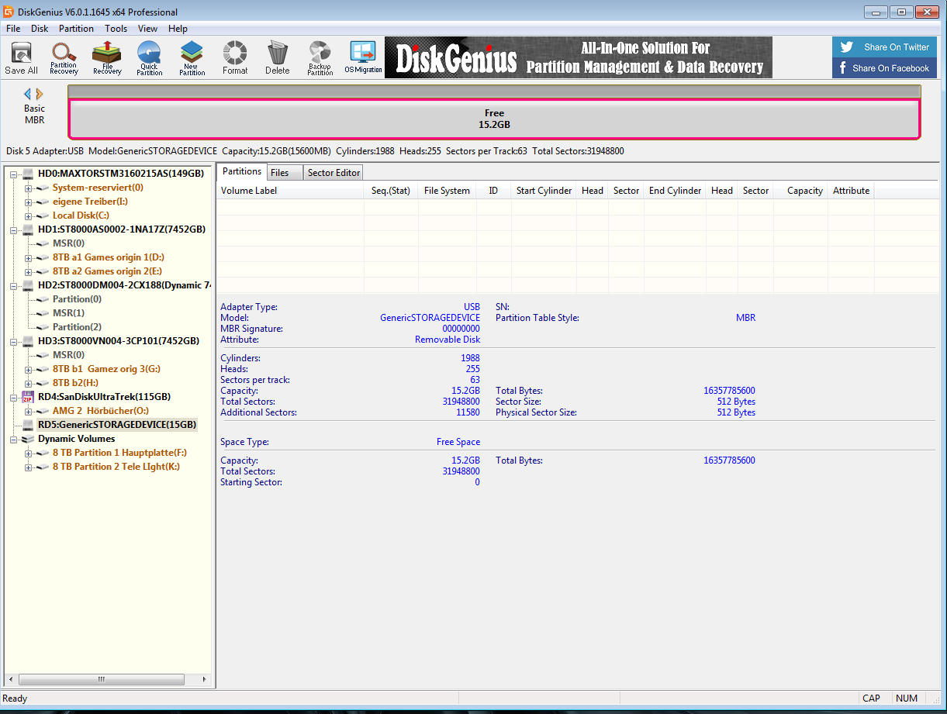947x714 pixels.
Task: Expand 8 TB Partition 1 Hauptplatte(F:) node
Action: 29,453
